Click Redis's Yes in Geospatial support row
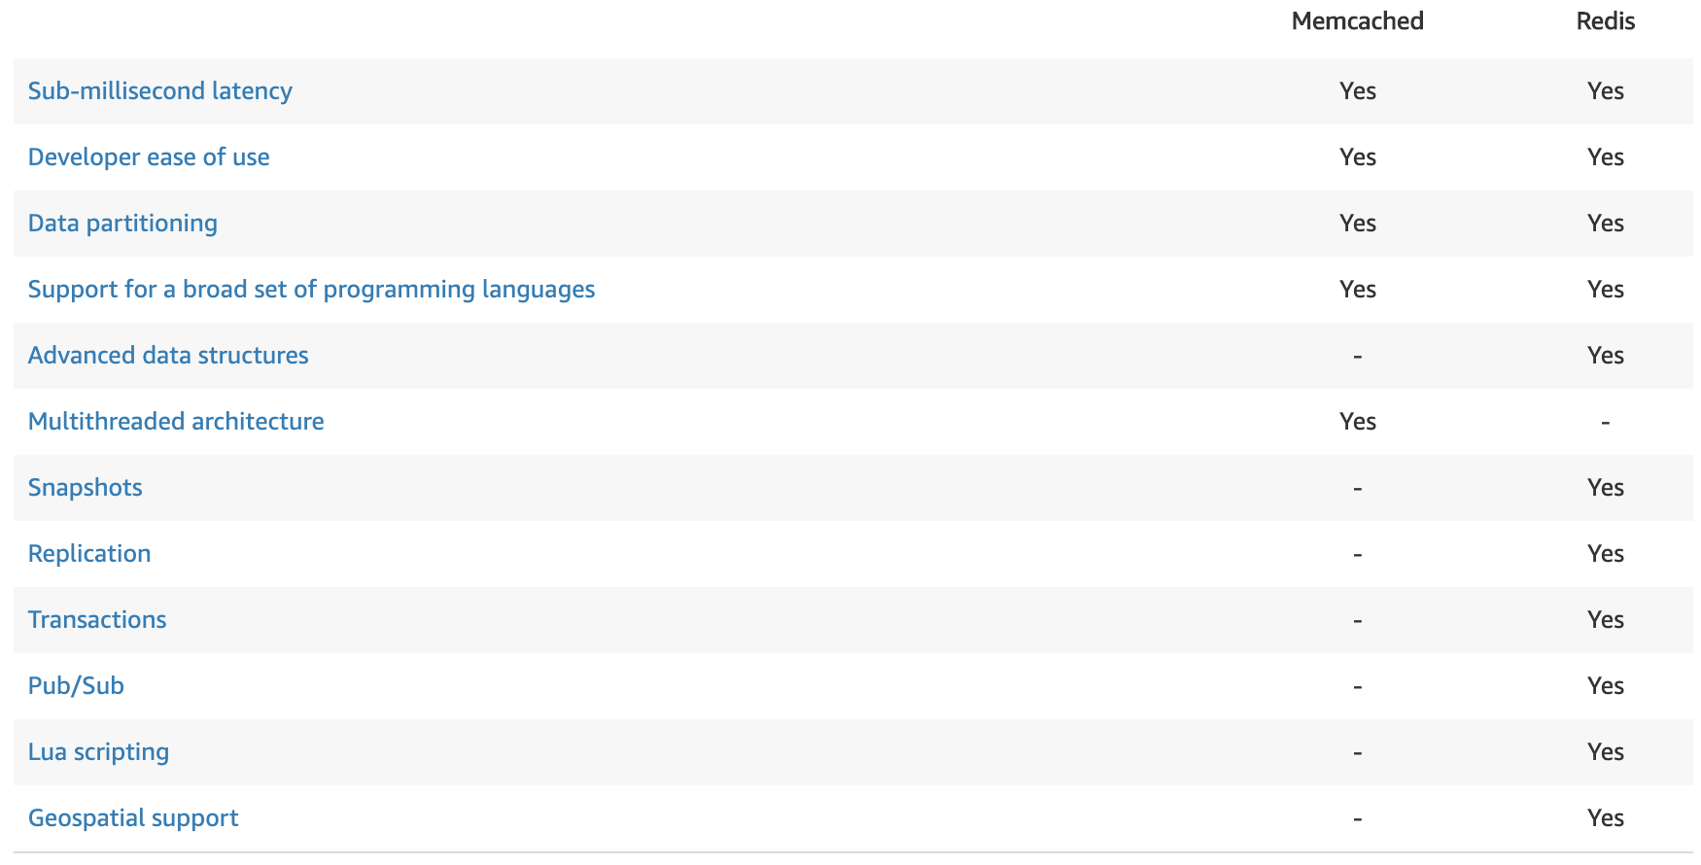Viewport: 1701px width, 865px height. coord(1605,817)
